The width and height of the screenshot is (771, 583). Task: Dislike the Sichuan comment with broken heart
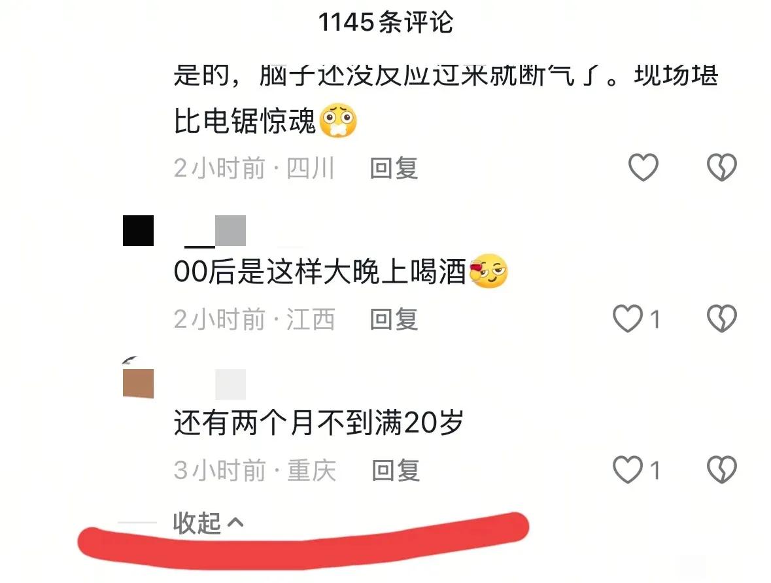(x=722, y=168)
